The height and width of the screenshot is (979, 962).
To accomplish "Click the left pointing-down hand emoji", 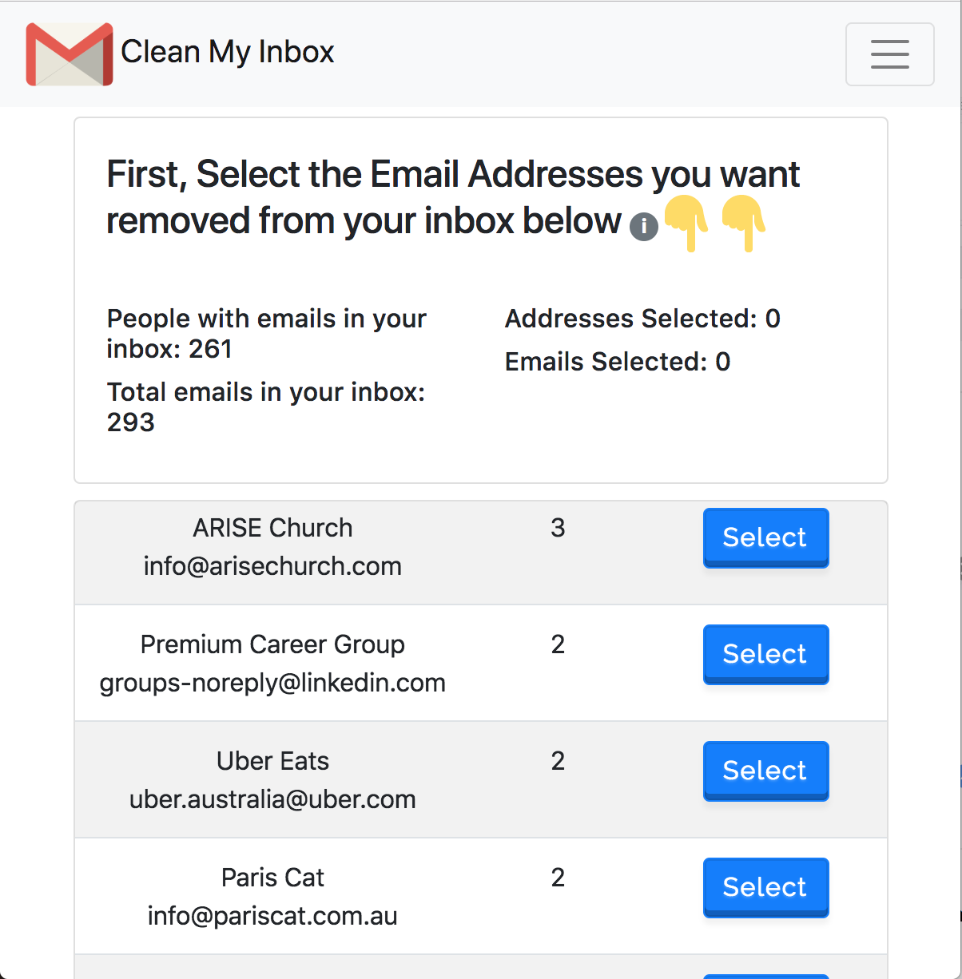I will tap(686, 224).
